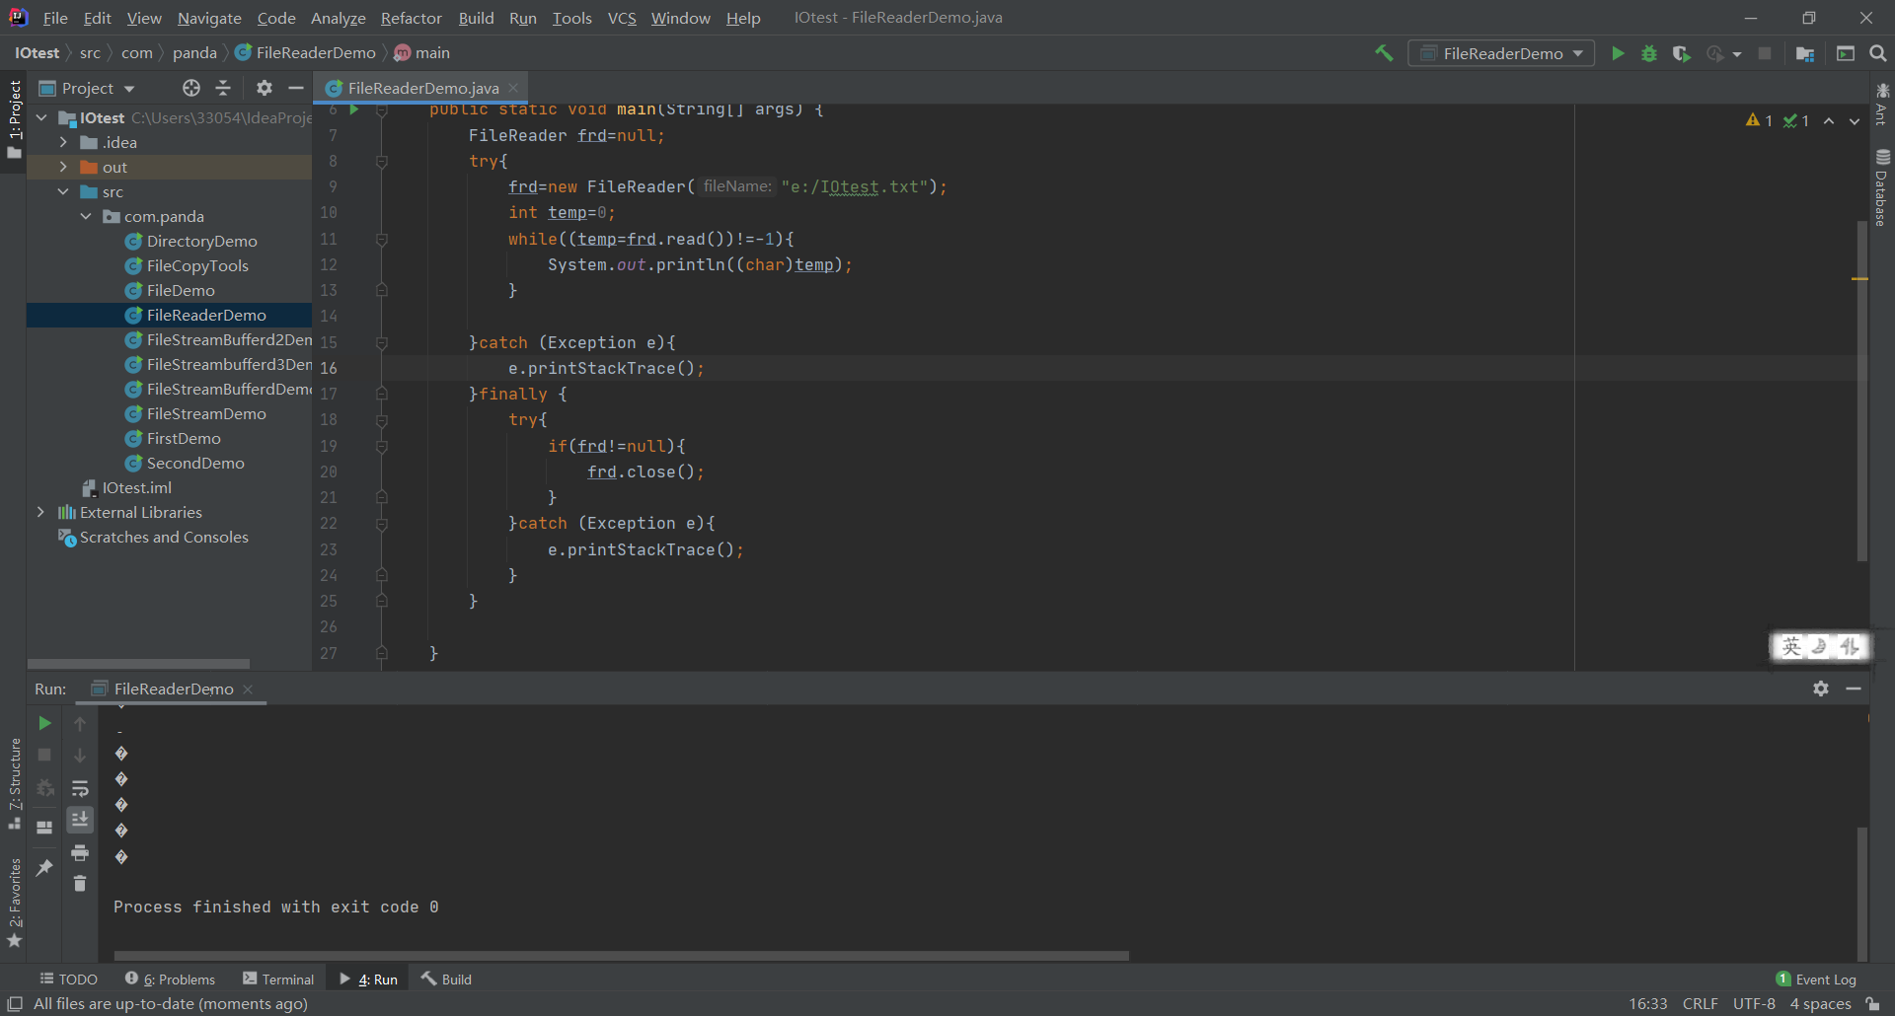
Task: Open the Database side panel
Action: pyautogui.click(x=1882, y=186)
